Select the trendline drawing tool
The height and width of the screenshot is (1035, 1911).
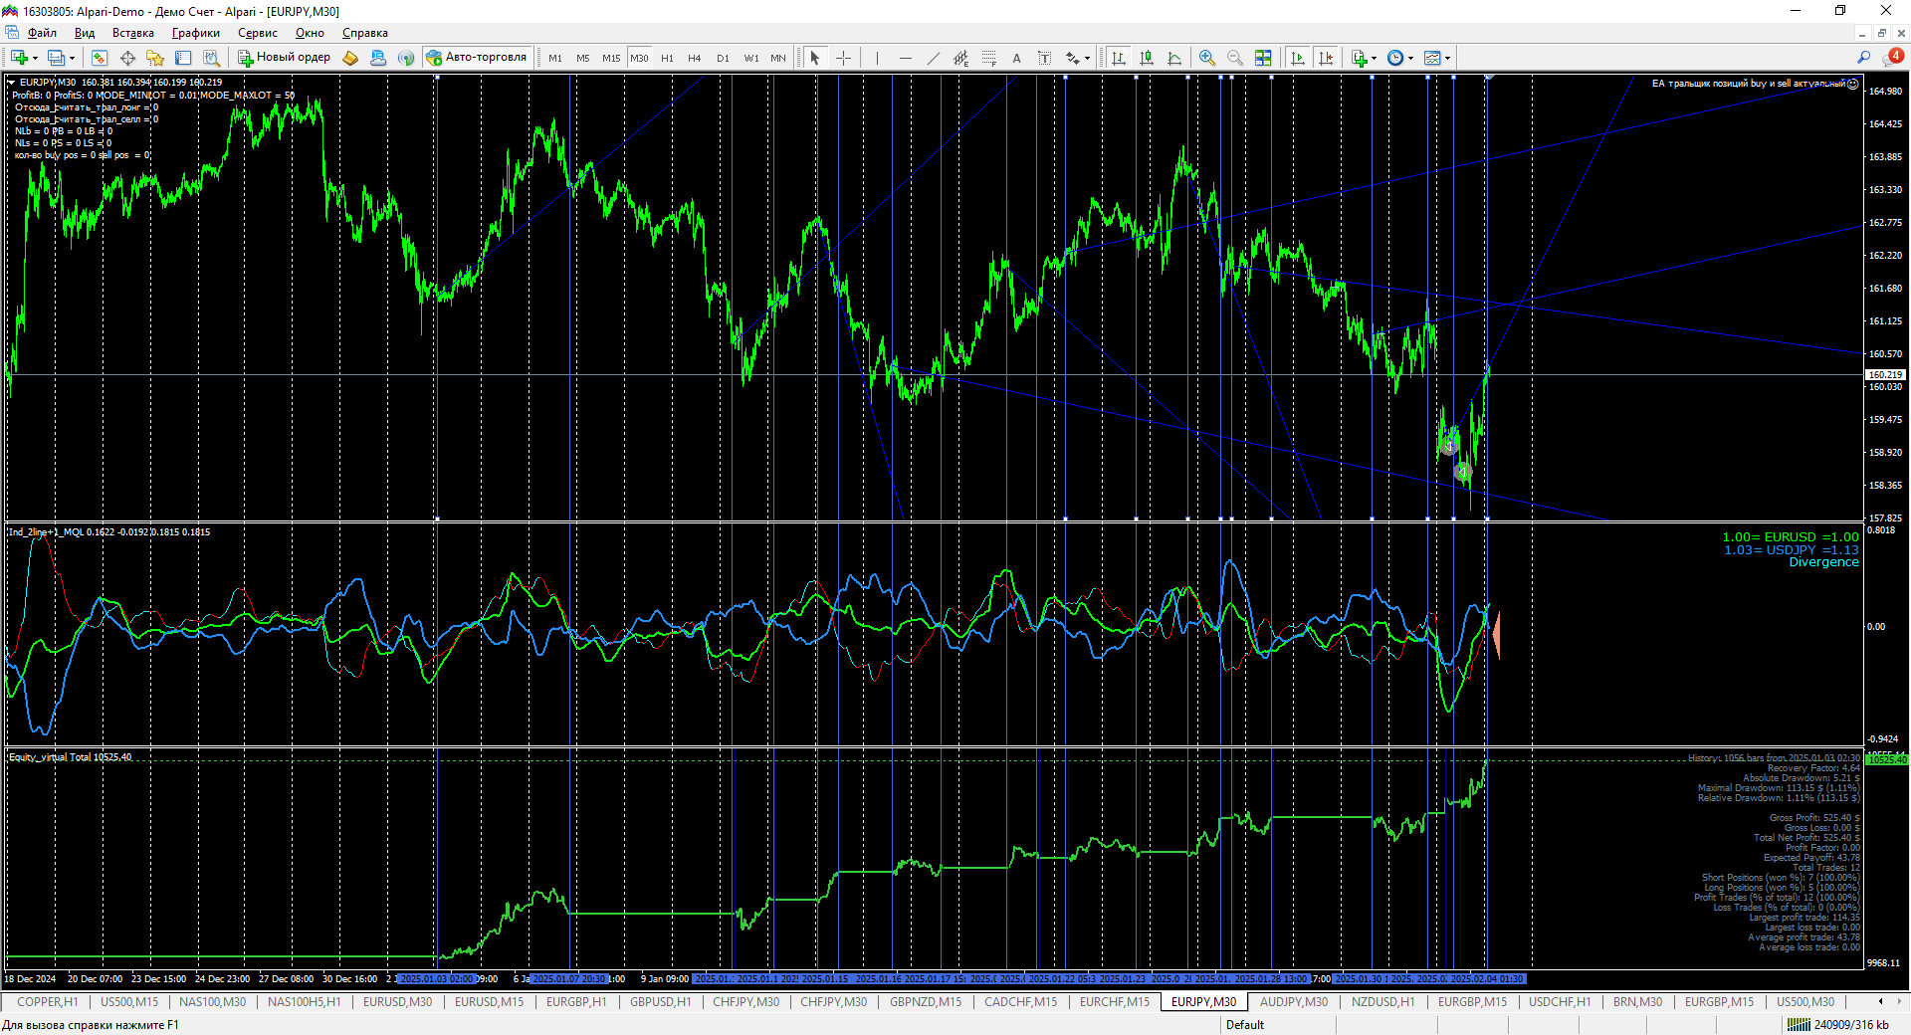(x=933, y=58)
